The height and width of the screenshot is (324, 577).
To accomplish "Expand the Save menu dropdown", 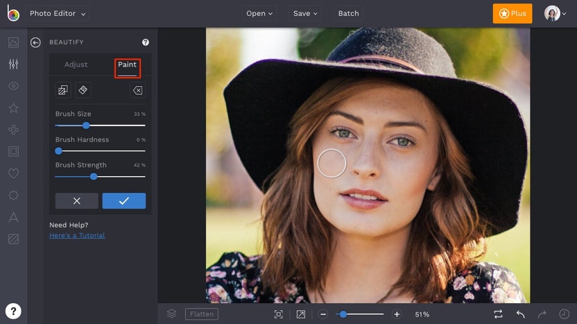I will (x=305, y=13).
